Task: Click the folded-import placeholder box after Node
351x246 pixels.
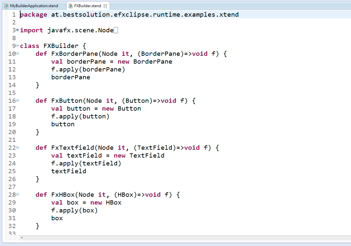Action: click(116, 30)
